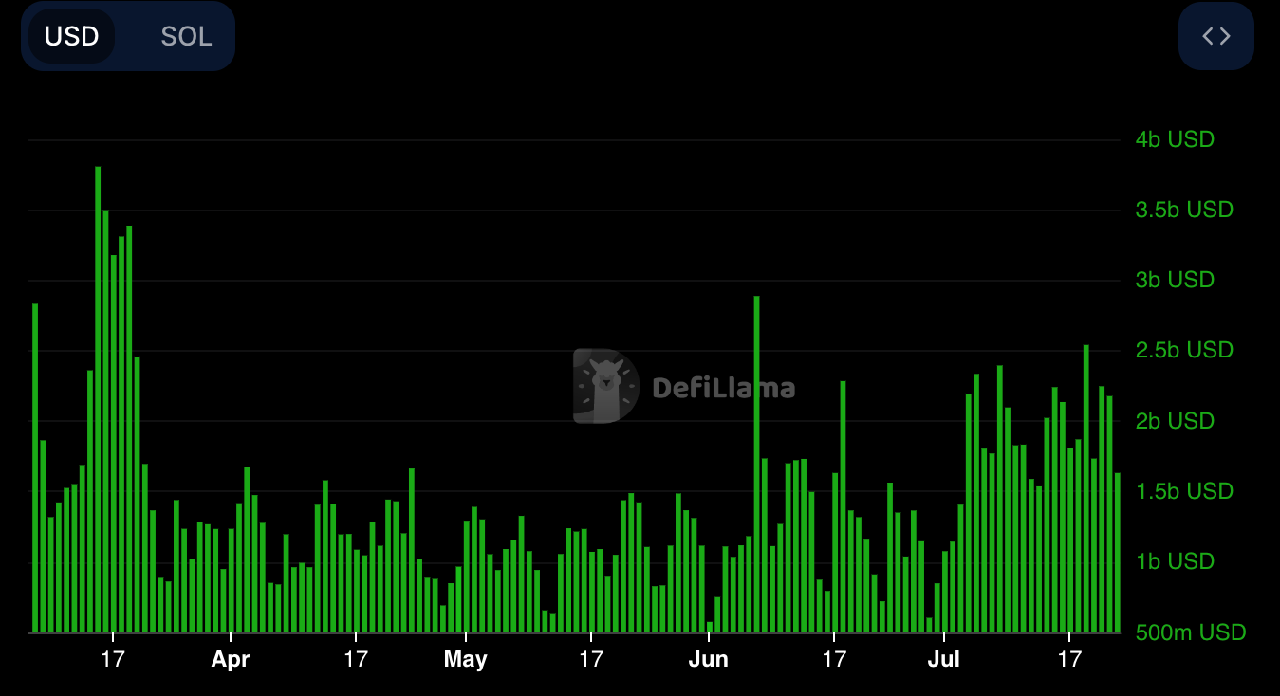Screen dimensions: 1280x696
Task: Click the 500m USD y-axis label
Action: (x=1190, y=632)
